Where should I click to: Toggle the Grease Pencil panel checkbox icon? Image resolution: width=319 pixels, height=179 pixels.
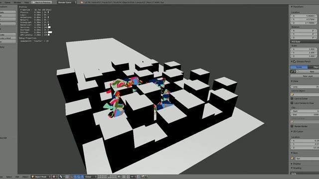[295, 62]
